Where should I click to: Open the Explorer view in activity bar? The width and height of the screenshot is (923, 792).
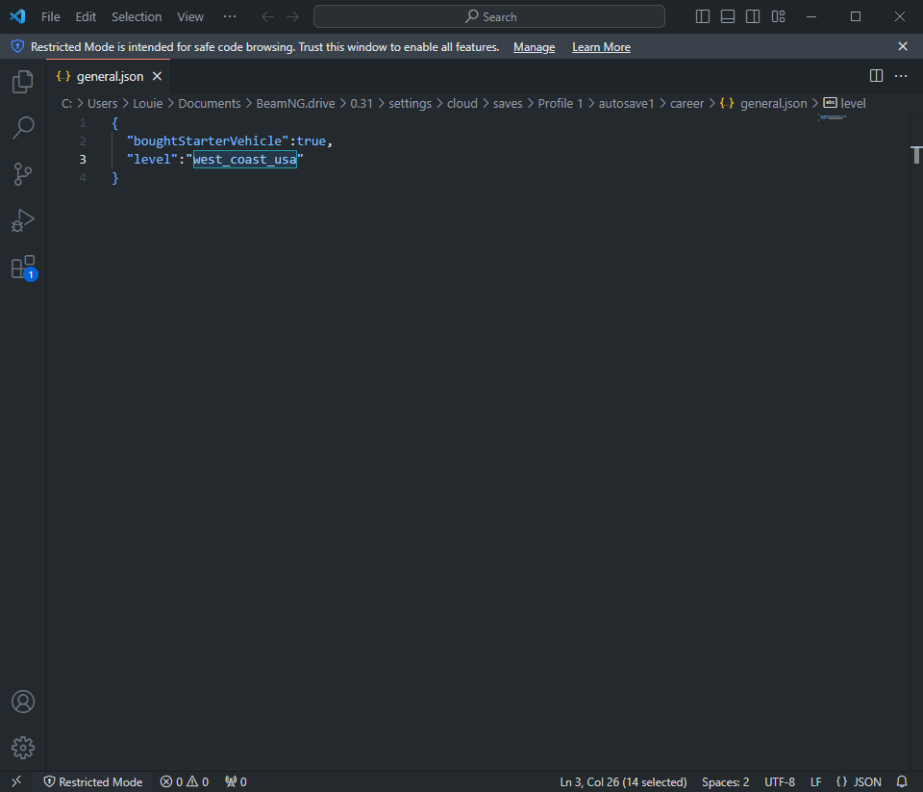pyautogui.click(x=22, y=82)
